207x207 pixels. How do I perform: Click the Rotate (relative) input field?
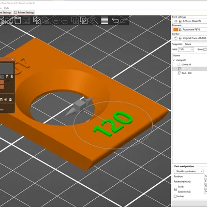coord(205,182)
